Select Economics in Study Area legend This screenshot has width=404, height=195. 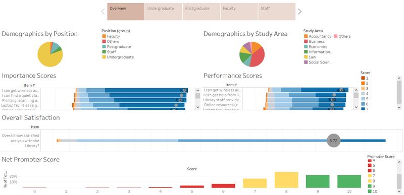(x=316, y=47)
